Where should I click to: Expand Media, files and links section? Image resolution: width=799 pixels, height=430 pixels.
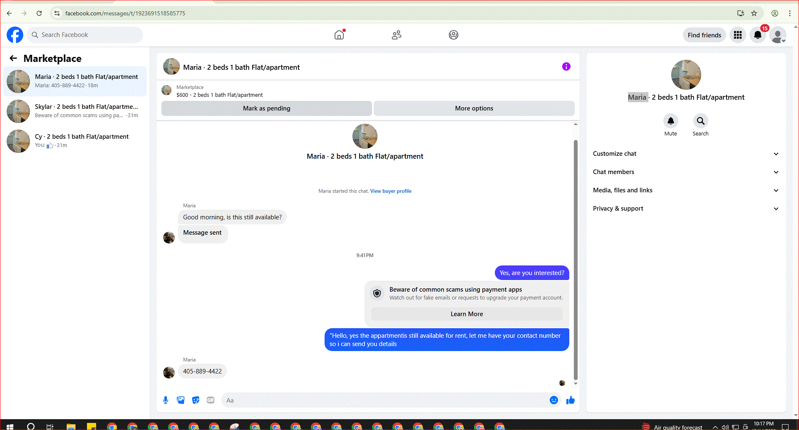click(686, 190)
